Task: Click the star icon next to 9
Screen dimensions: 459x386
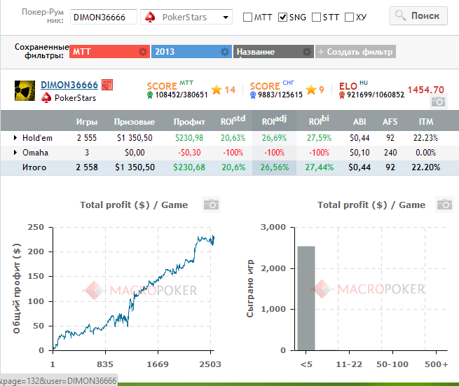Action: click(x=311, y=90)
